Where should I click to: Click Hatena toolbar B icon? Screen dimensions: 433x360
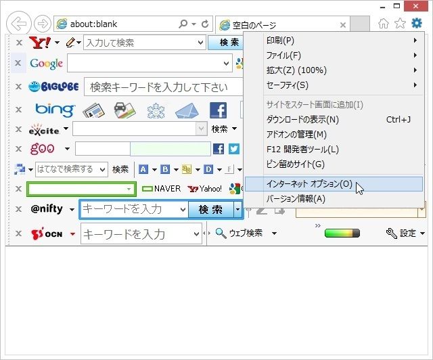click(165, 169)
